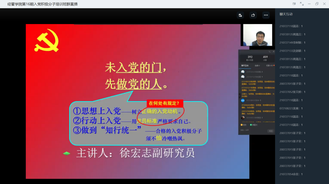This screenshot has width=329, height=184.
Task: Click the window title 经管学院第16期入党积极分子培训班群直播
Action: click(x=43, y=4)
